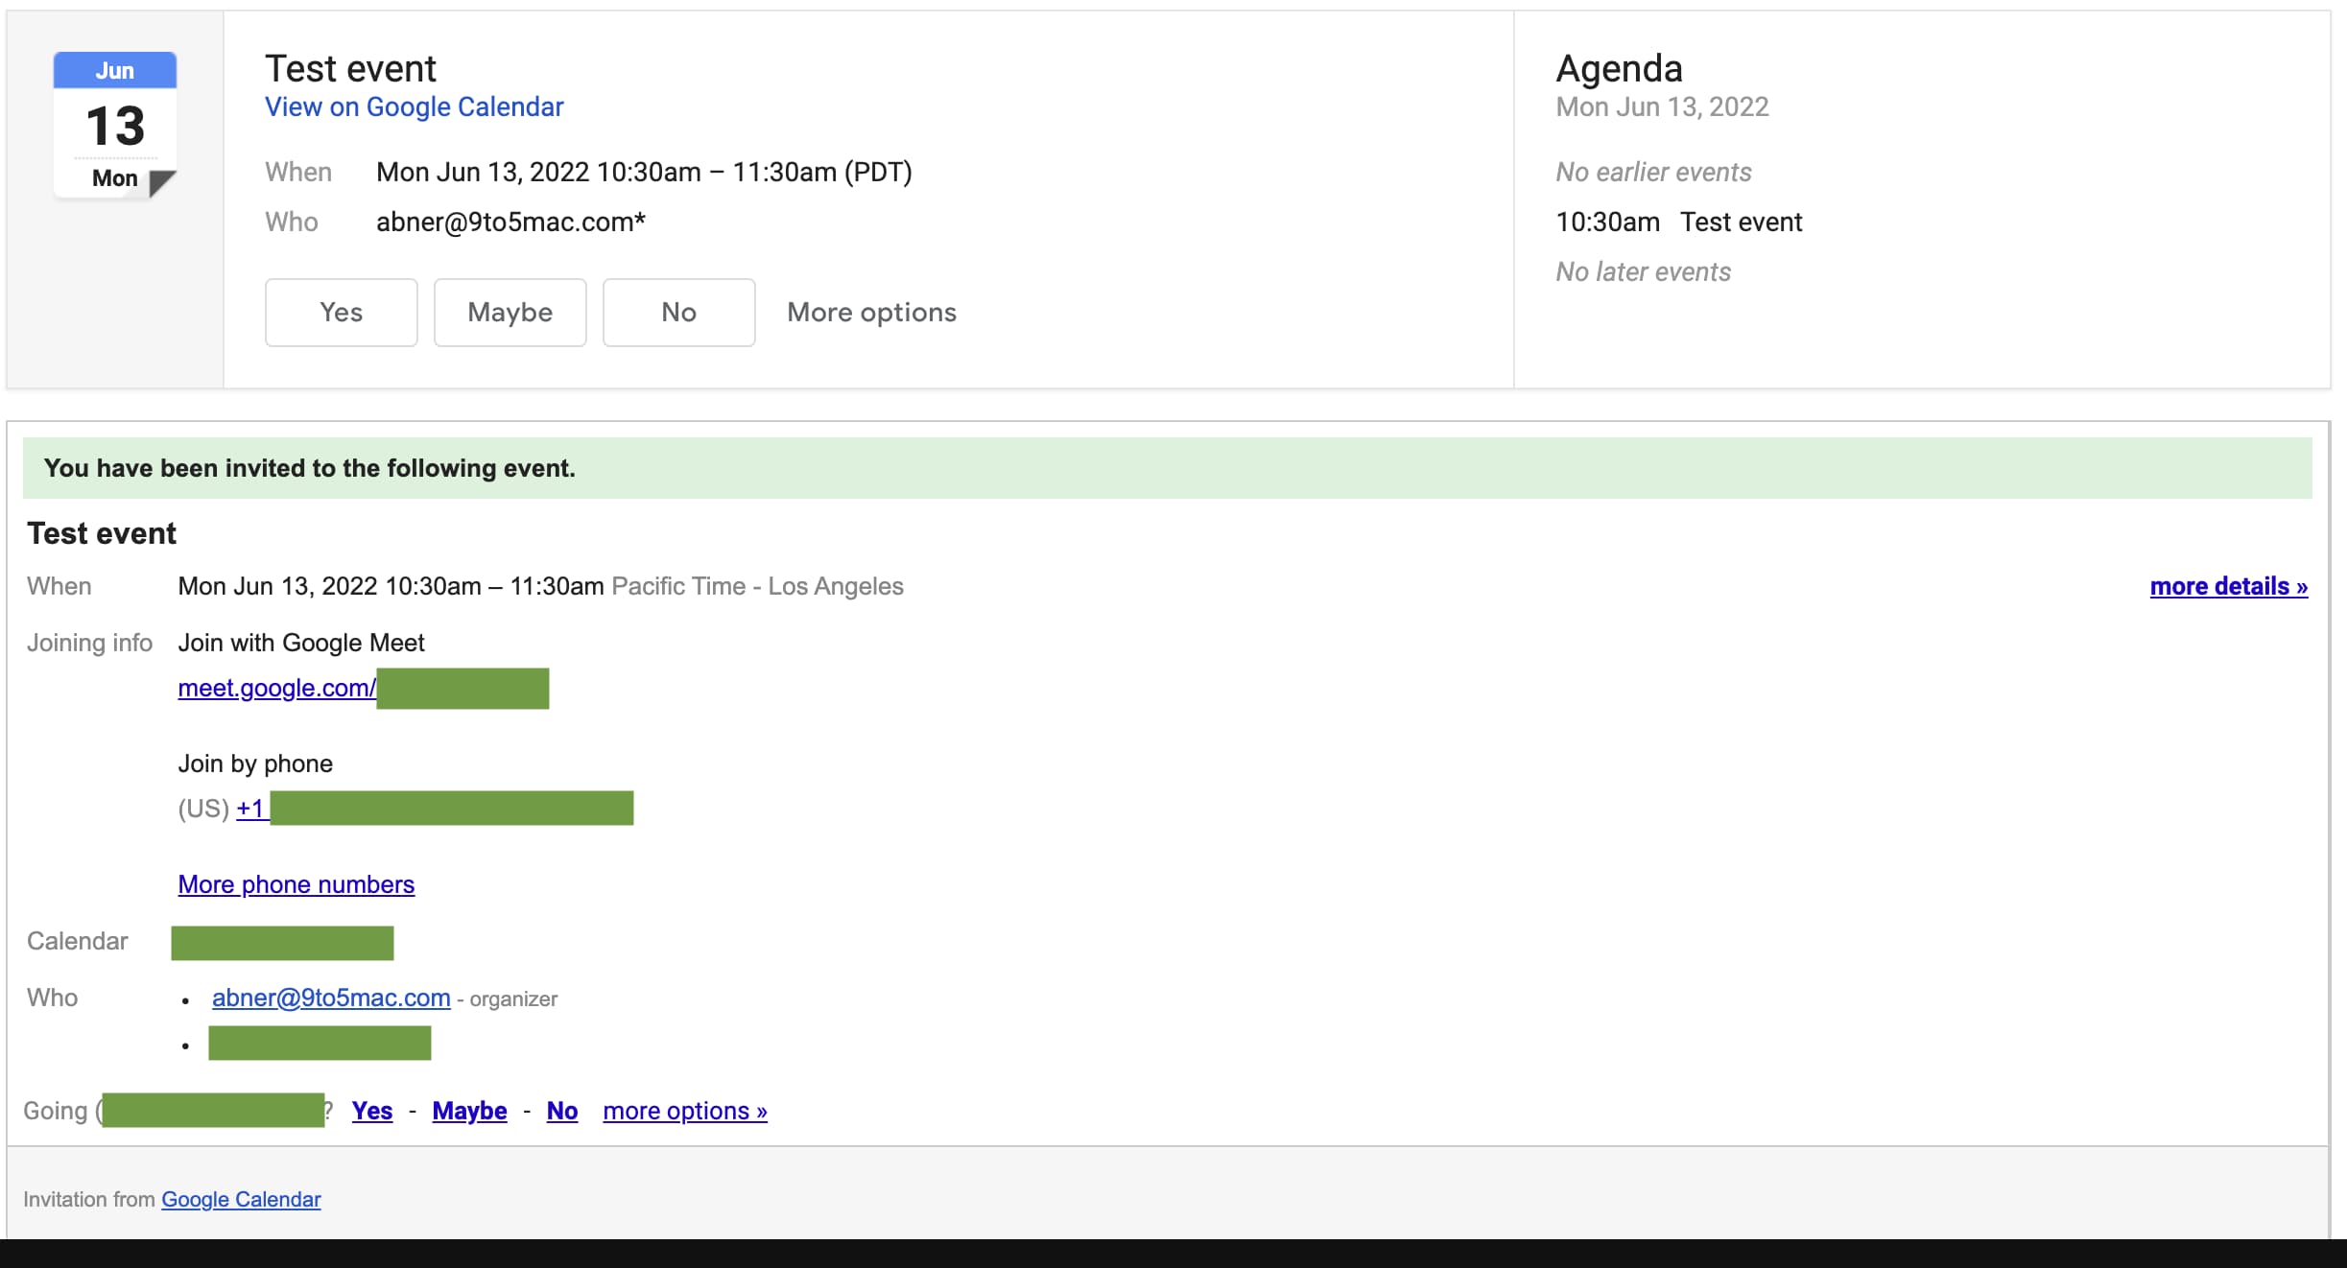Expand the more options » link
Viewport: 2347px width, 1268px height.
pyautogui.click(x=685, y=1111)
